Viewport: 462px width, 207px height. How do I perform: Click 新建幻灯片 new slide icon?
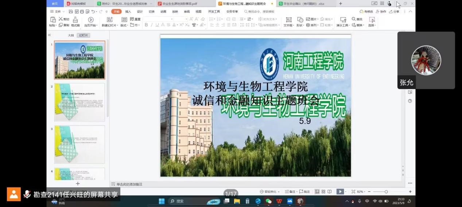click(x=110, y=20)
